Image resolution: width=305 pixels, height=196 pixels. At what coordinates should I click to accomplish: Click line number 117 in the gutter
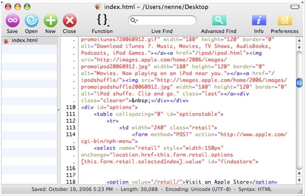coord(71,175)
